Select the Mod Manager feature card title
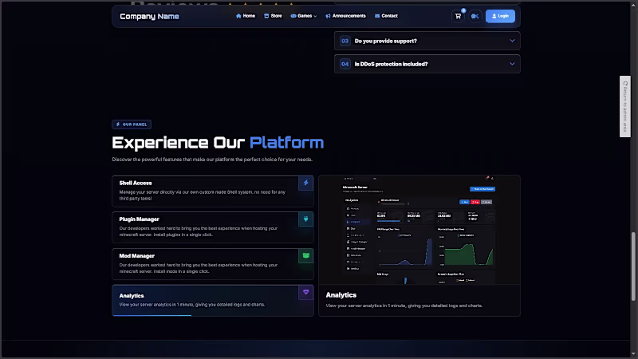The width and height of the screenshot is (638, 359). pyautogui.click(x=136, y=255)
